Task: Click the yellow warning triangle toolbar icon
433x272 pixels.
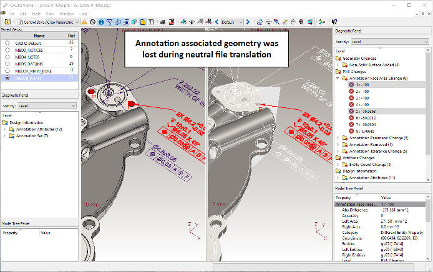Action: click(84, 22)
